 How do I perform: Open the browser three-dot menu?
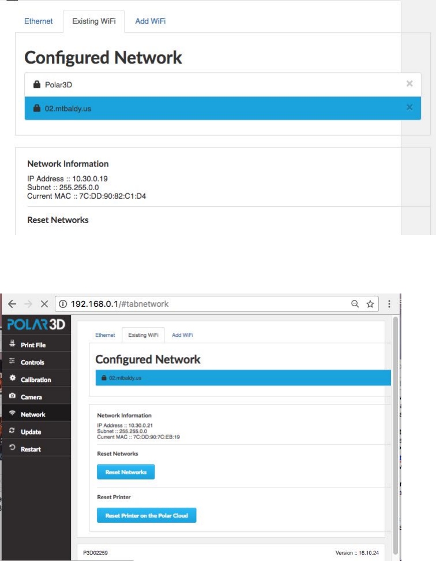tap(389, 304)
